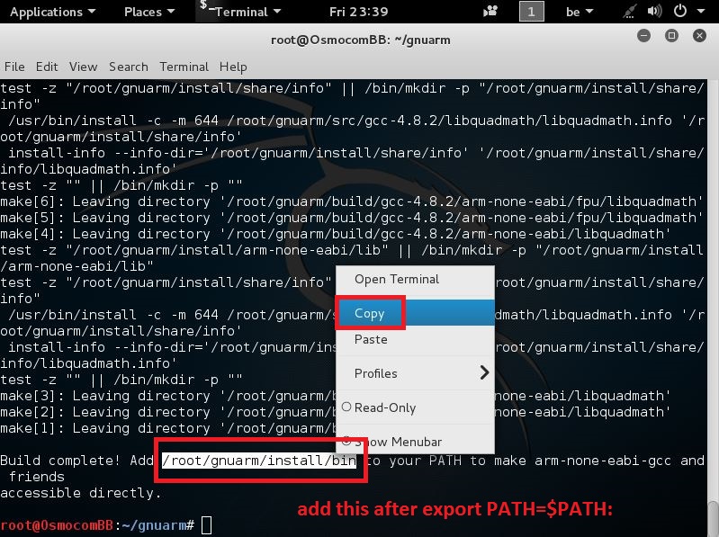Select workspace 1 indicator
719x537 pixels.
531,12
